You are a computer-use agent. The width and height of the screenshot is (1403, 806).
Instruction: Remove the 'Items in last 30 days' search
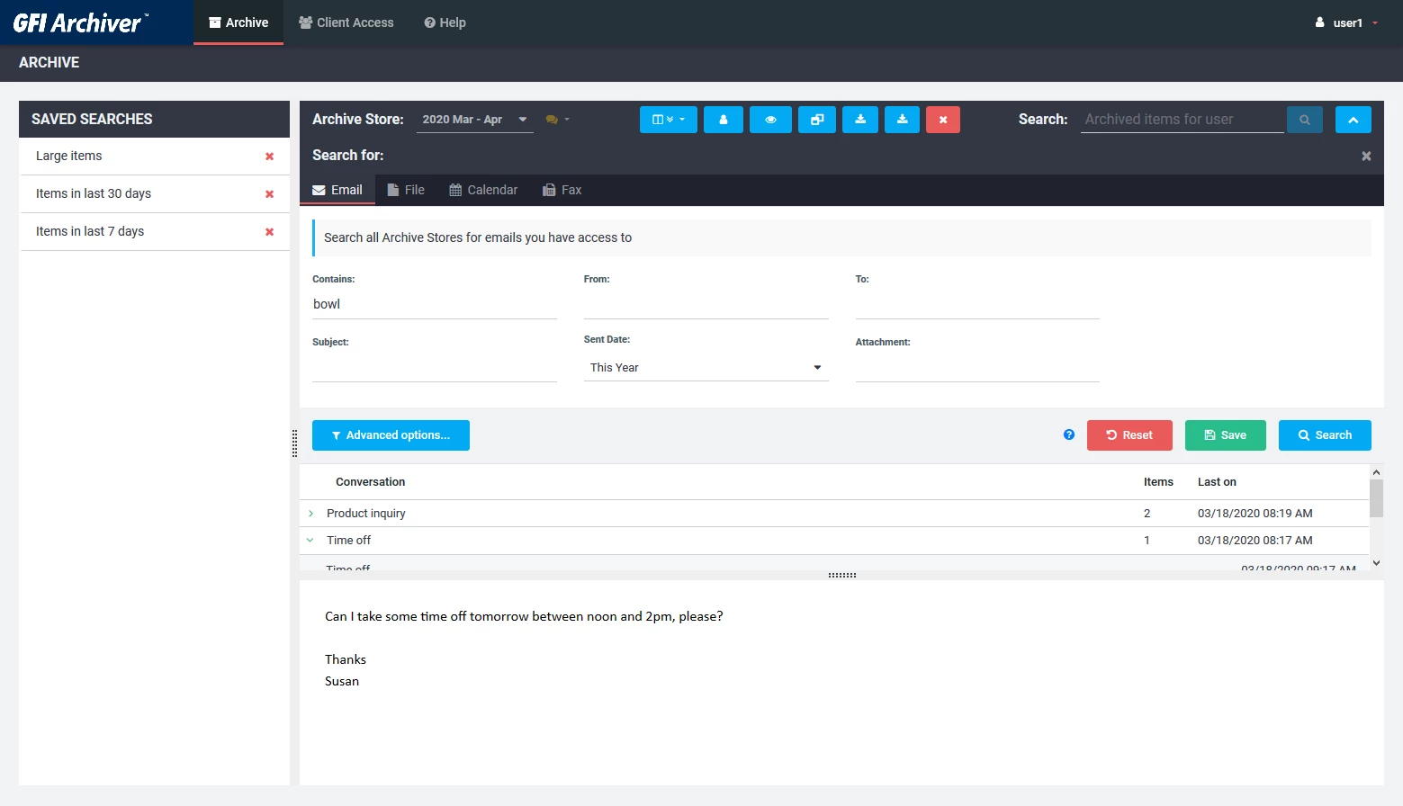pos(269,194)
